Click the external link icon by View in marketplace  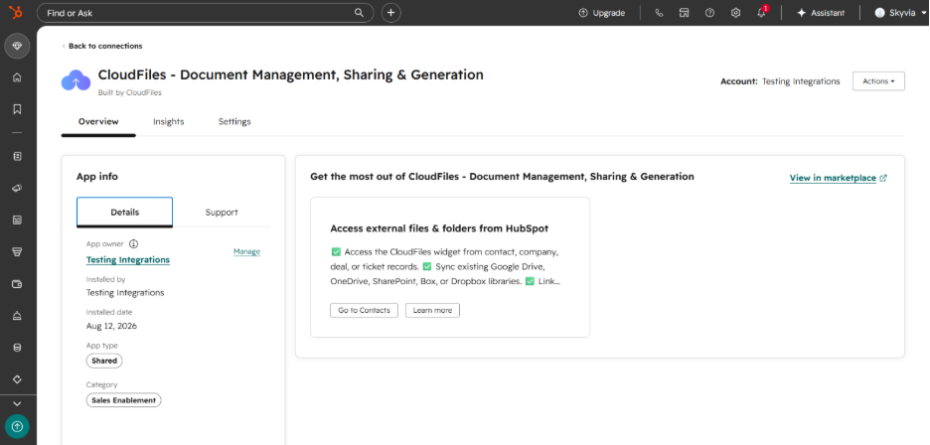(x=883, y=178)
